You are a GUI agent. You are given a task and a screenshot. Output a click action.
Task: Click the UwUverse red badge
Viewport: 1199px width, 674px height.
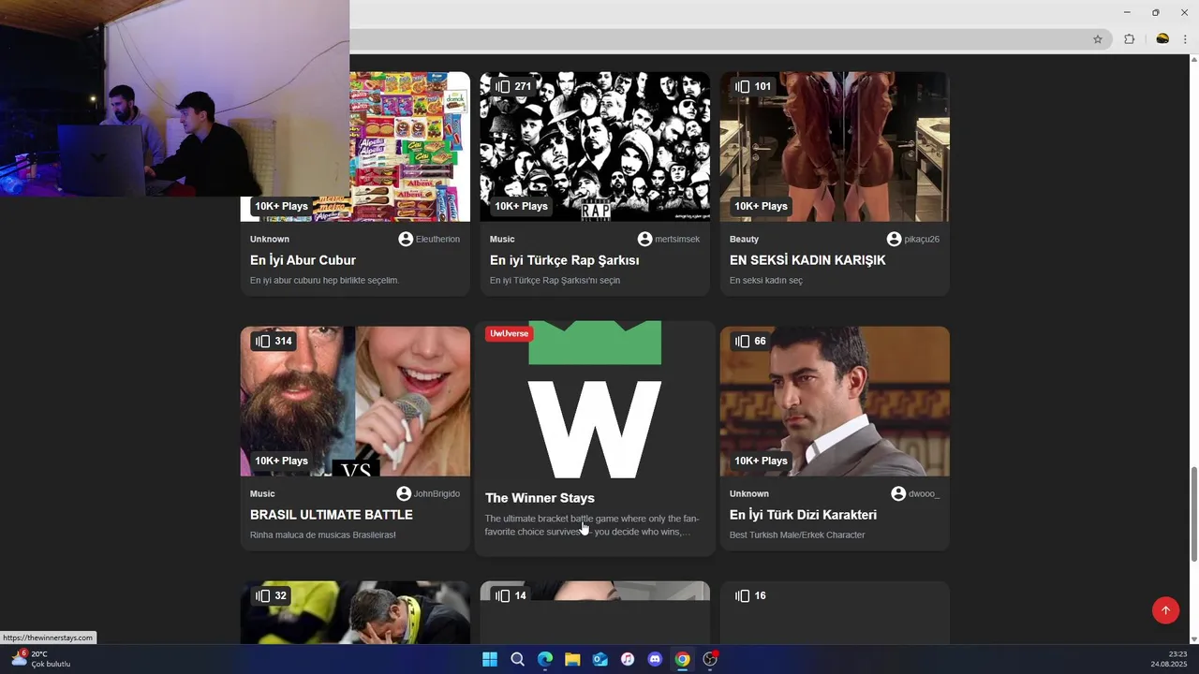[x=509, y=333]
